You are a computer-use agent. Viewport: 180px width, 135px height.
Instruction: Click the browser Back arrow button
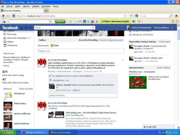point(3,16)
